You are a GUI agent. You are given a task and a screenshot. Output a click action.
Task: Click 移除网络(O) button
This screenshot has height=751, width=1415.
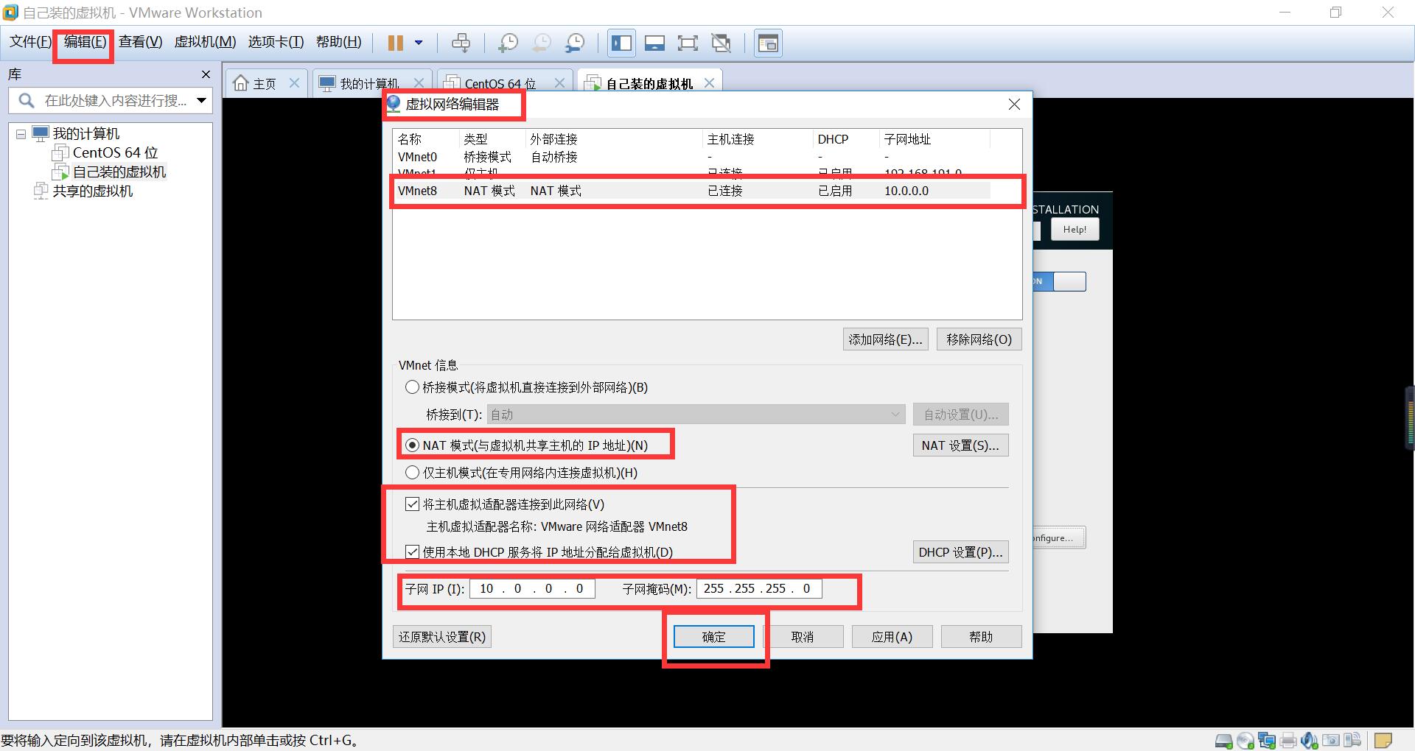(979, 339)
